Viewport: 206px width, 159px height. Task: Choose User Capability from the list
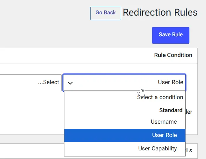tap(125, 148)
